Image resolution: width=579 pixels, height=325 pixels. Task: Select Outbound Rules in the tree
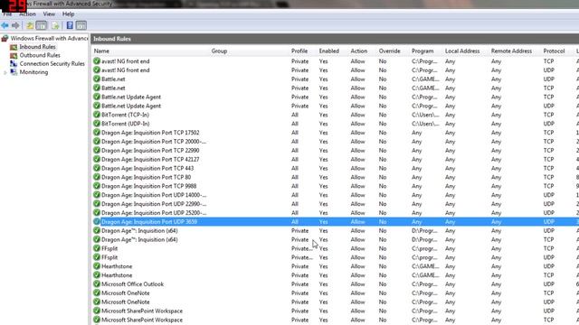click(x=40, y=55)
